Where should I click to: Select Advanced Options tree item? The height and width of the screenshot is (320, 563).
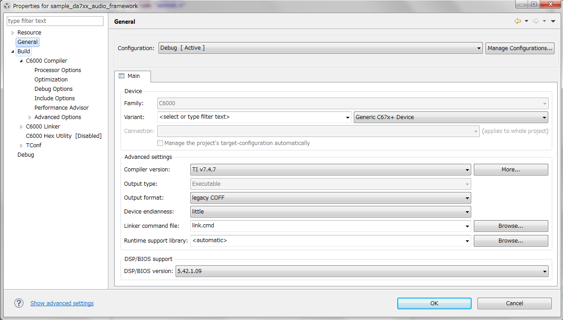58,117
